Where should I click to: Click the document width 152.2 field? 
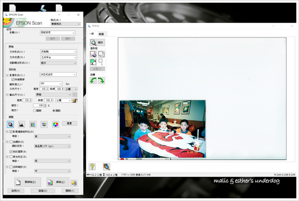(x=44, y=89)
